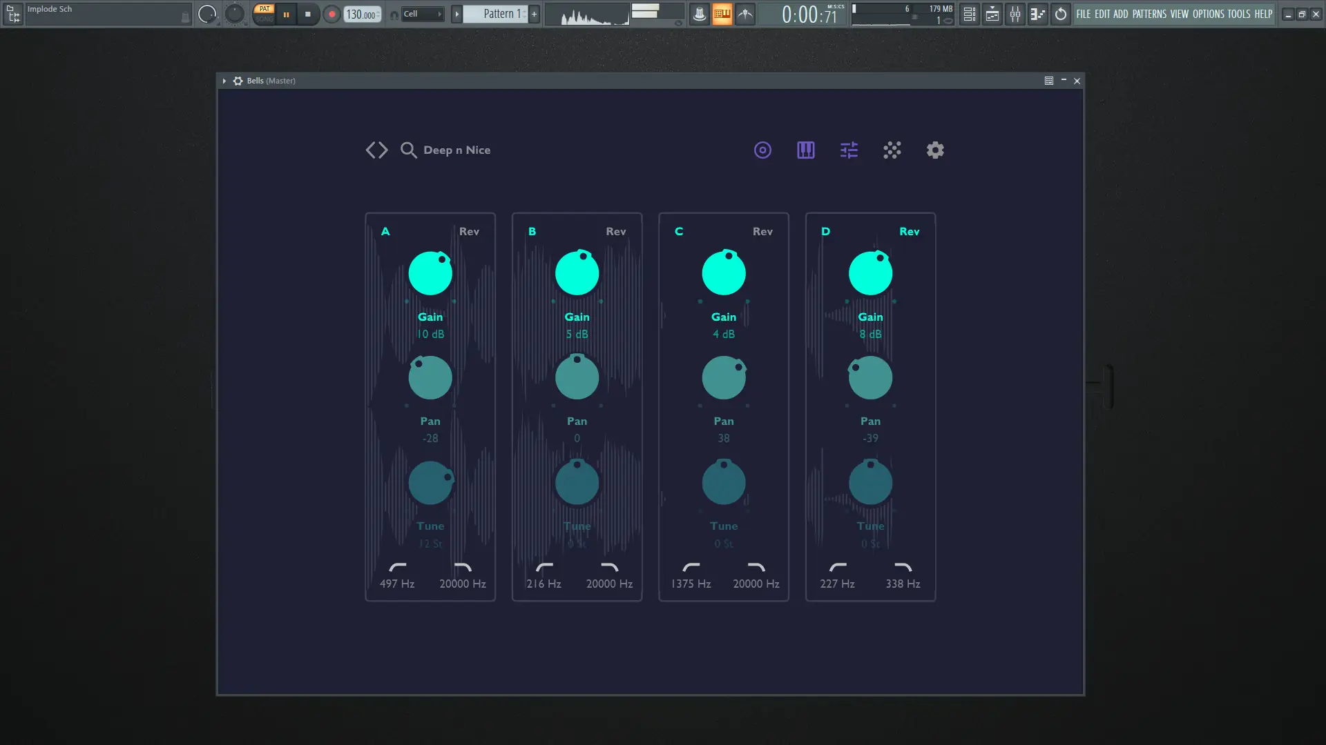Open the PATTERNS menu
This screenshot has width=1326, height=745.
tap(1149, 14)
